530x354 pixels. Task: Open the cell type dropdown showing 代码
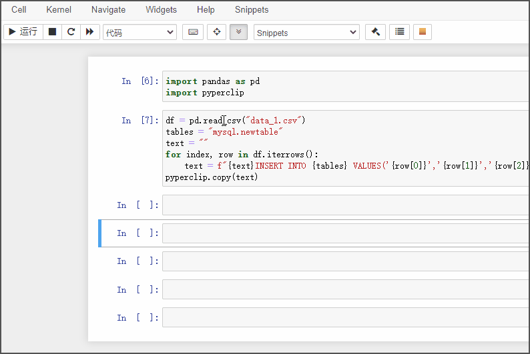[x=140, y=33]
